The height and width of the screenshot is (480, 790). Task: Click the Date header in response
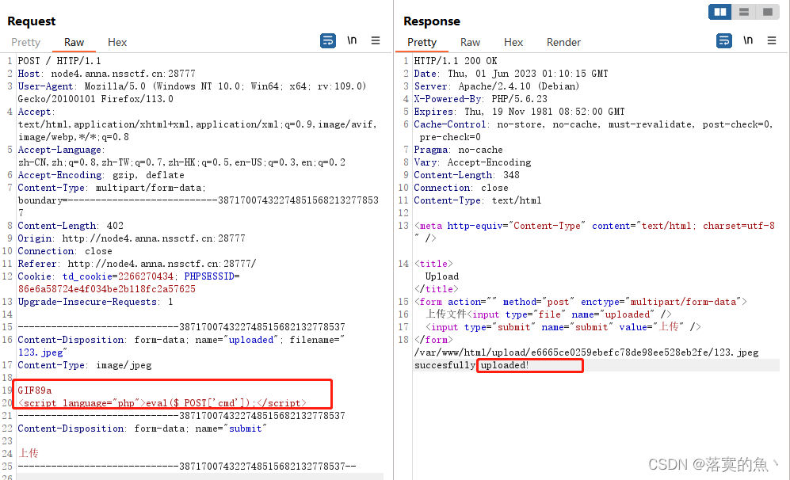pos(511,74)
